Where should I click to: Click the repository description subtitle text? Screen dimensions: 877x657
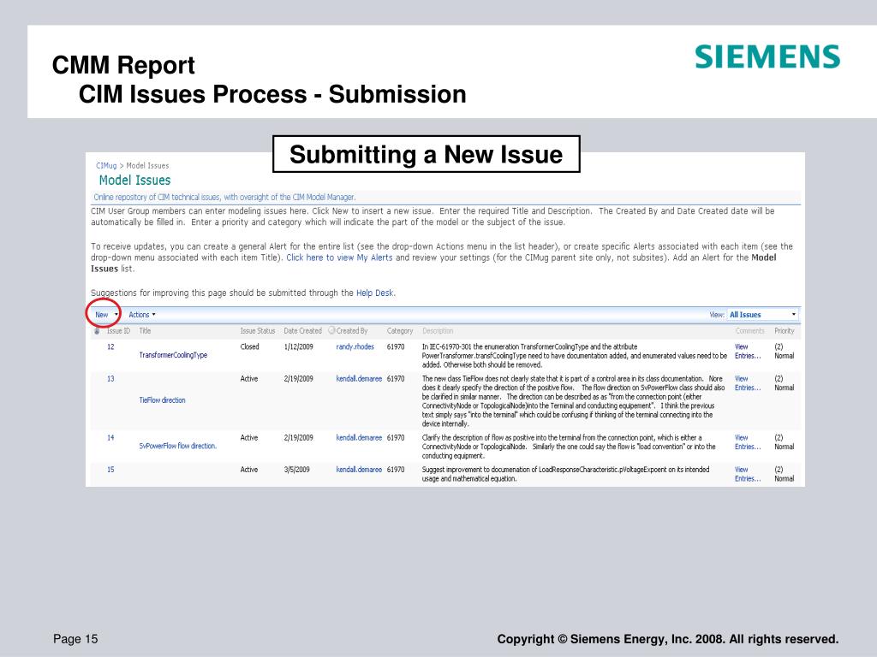pos(224,198)
